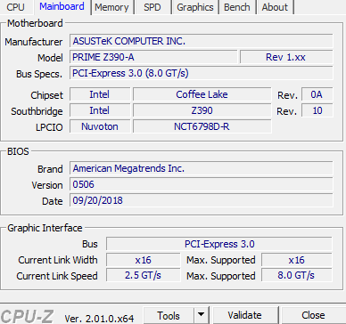Viewport: 346px width, 324px height.
Task: Select the Graphic Interface bus PCI-Express 3.0 value
Action: coord(219,244)
